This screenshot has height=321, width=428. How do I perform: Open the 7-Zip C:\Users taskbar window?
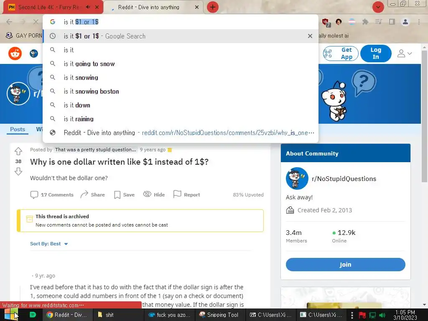point(270,315)
